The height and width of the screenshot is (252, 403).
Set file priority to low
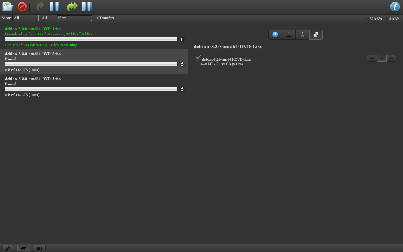pyautogui.click(x=372, y=58)
